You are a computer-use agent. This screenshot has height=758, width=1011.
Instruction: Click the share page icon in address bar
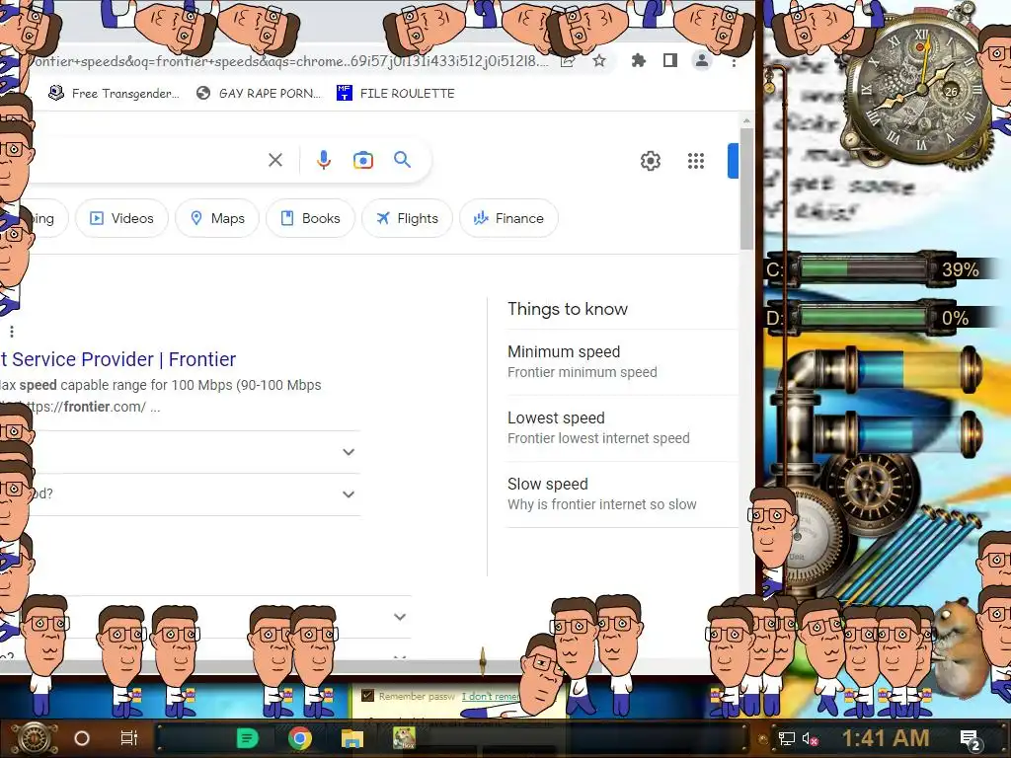pos(568,61)
